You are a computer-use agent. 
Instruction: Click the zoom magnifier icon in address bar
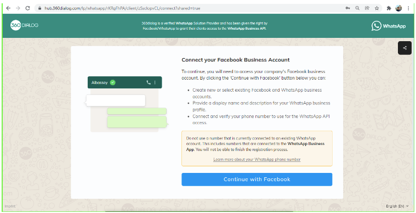tap(357, 8)
